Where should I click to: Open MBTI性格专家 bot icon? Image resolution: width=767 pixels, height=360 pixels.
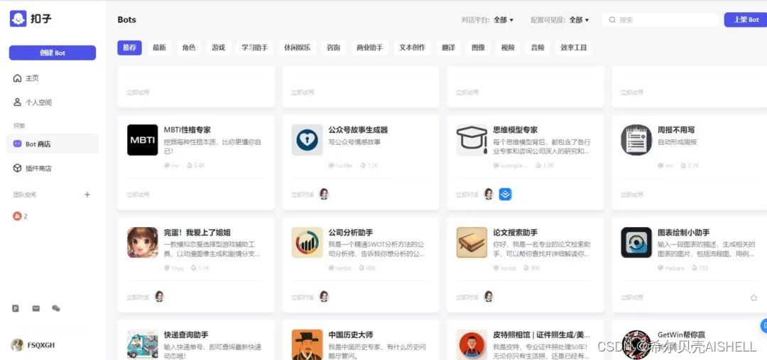point(142,140)
